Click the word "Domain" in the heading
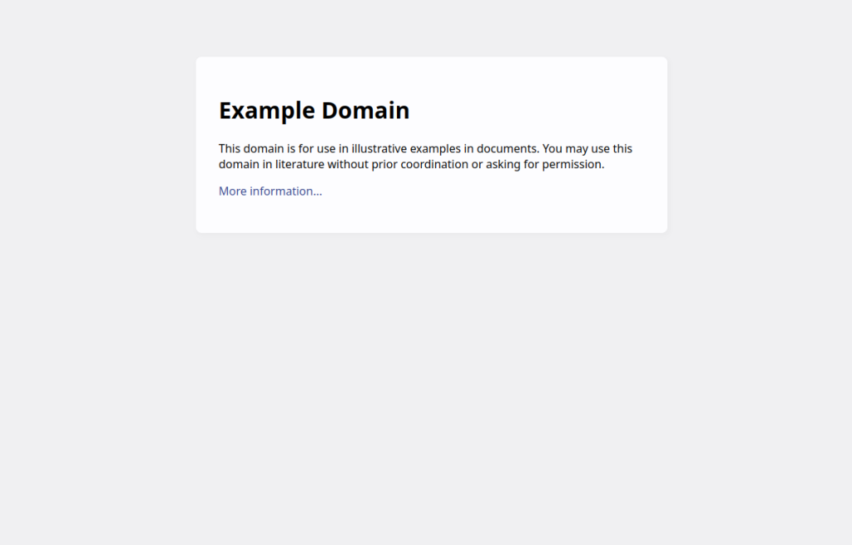The width and height of the screenshot is (852, 545). (366, 111)
